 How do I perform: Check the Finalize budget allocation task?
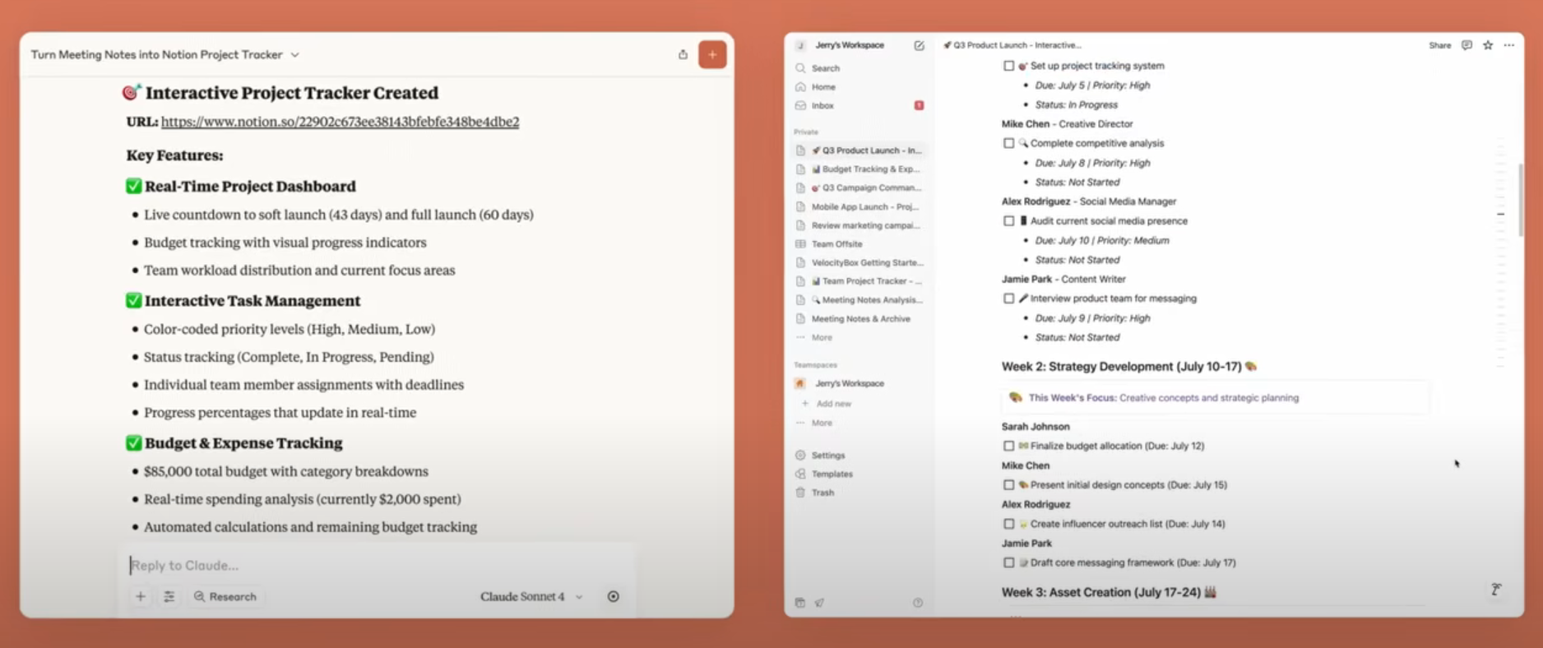click(x=1008, y=446)
